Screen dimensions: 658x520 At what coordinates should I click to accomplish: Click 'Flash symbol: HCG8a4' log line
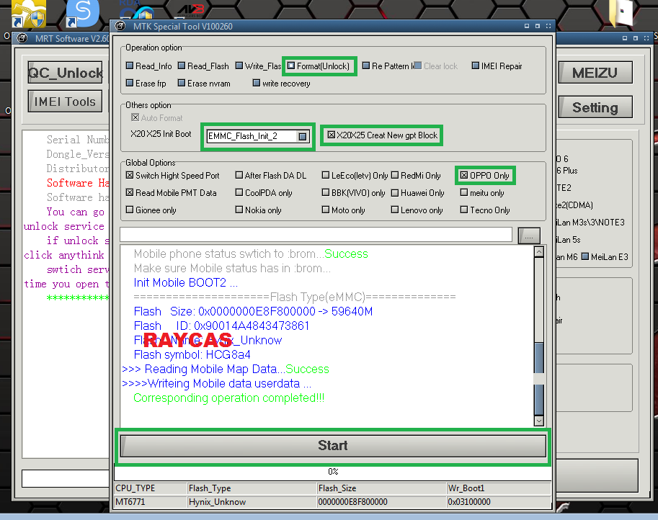(x=192, y=355)
